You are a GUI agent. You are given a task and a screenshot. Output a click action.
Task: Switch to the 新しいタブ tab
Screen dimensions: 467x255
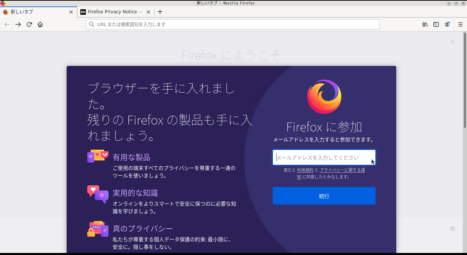[38, 12]
